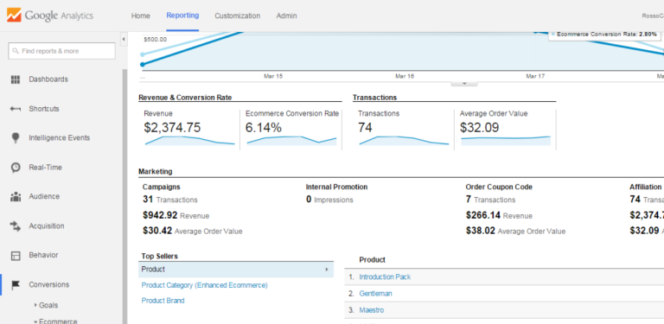The width and height of the screenshot is (664, 324).
Task: Click the Google Analytics logo icon
Action: point(14,16)
